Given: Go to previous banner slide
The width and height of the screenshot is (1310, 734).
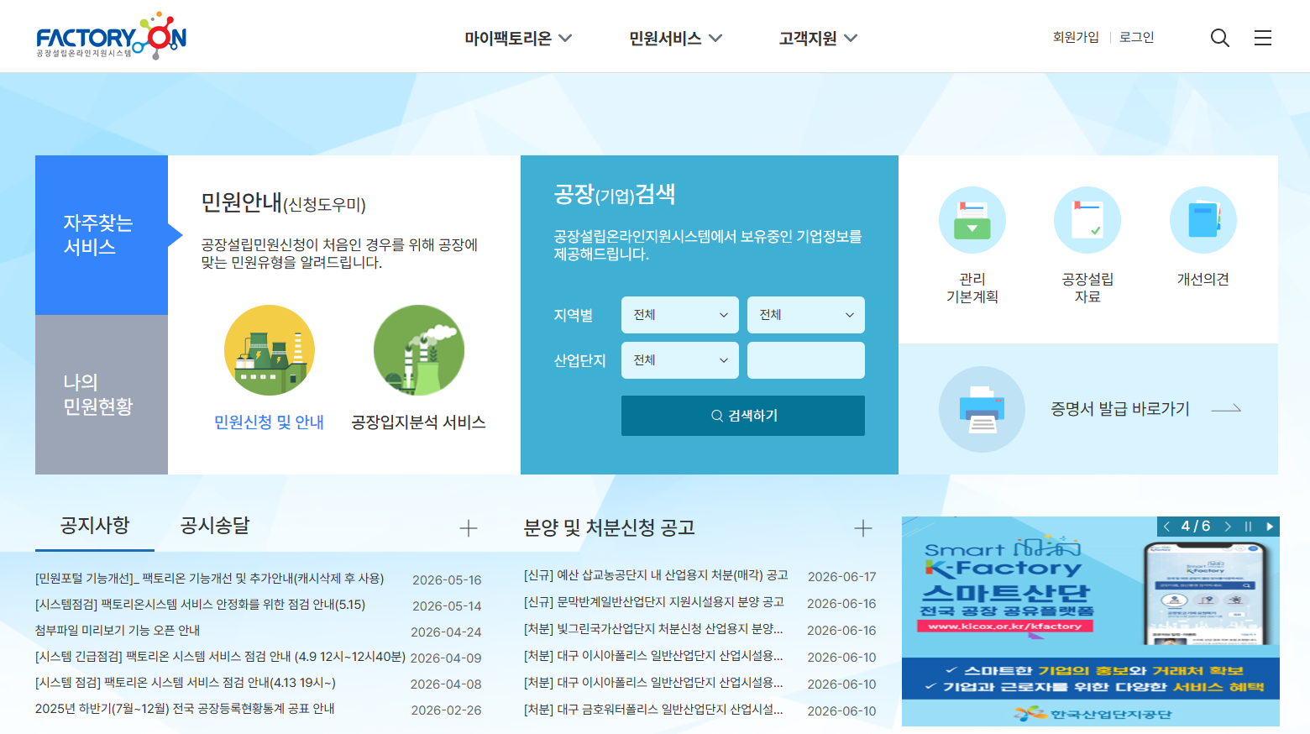Looking at the screenshot, I should pyautogui.click(x=1166, y=527).
